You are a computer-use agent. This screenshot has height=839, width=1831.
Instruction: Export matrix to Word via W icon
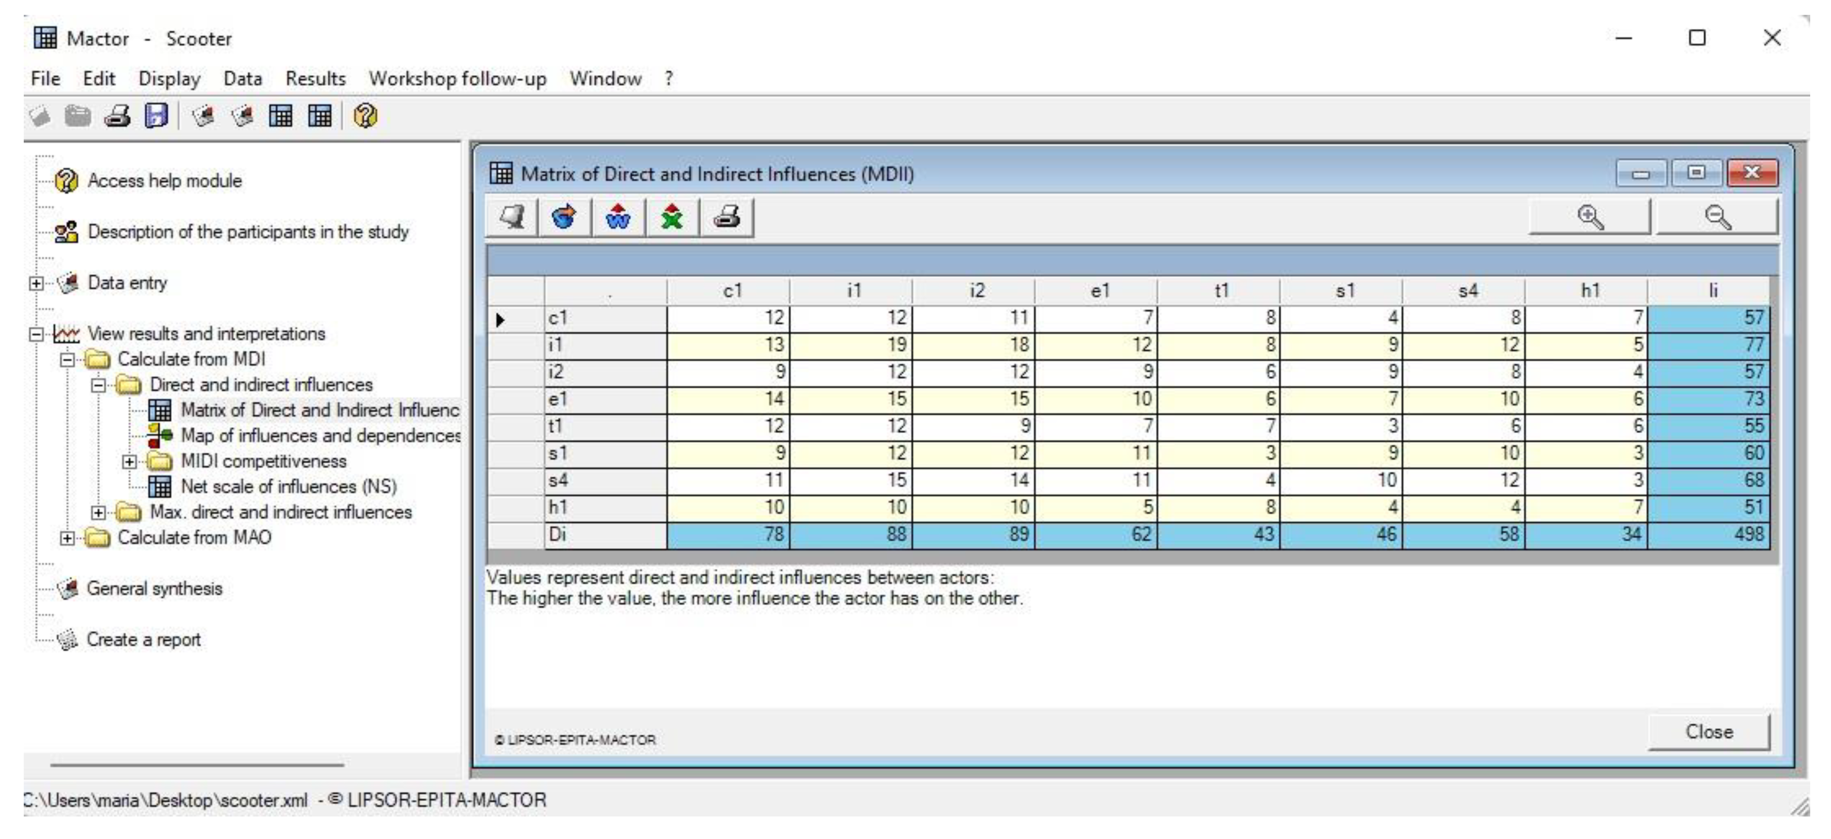[618, 217]
